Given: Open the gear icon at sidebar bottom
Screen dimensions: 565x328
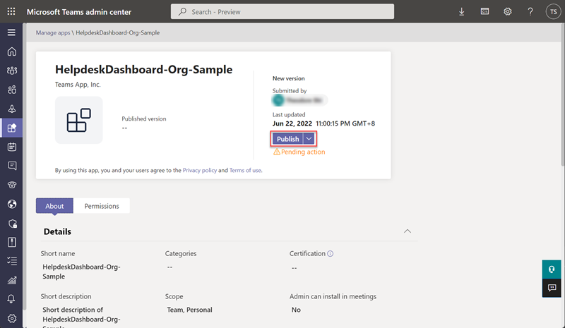Looking at the screenshot, I should point(12,318).
